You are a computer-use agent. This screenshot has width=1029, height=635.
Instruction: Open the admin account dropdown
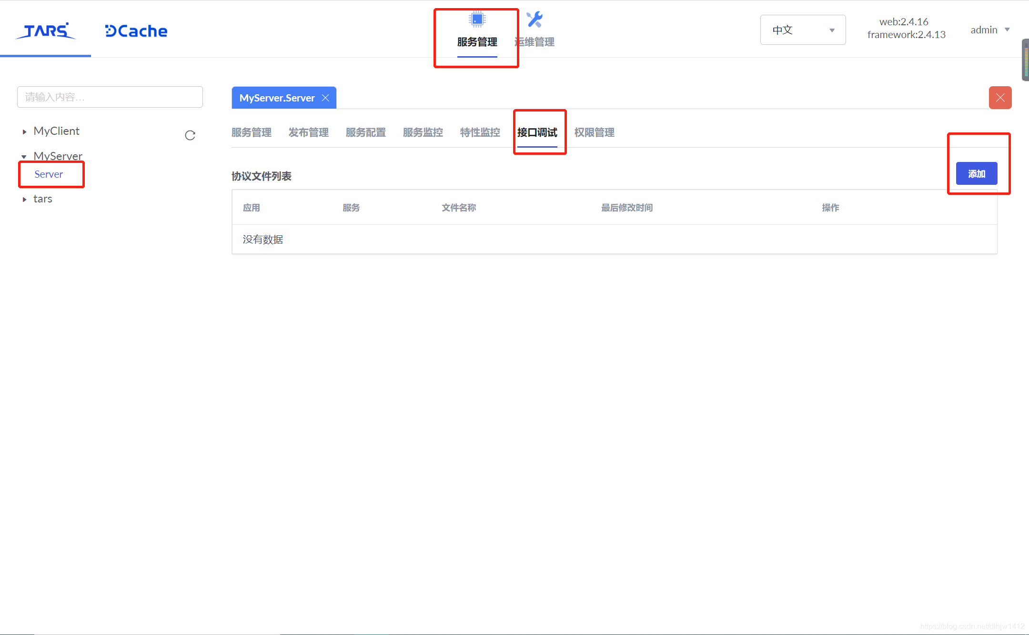coord(989,30)
